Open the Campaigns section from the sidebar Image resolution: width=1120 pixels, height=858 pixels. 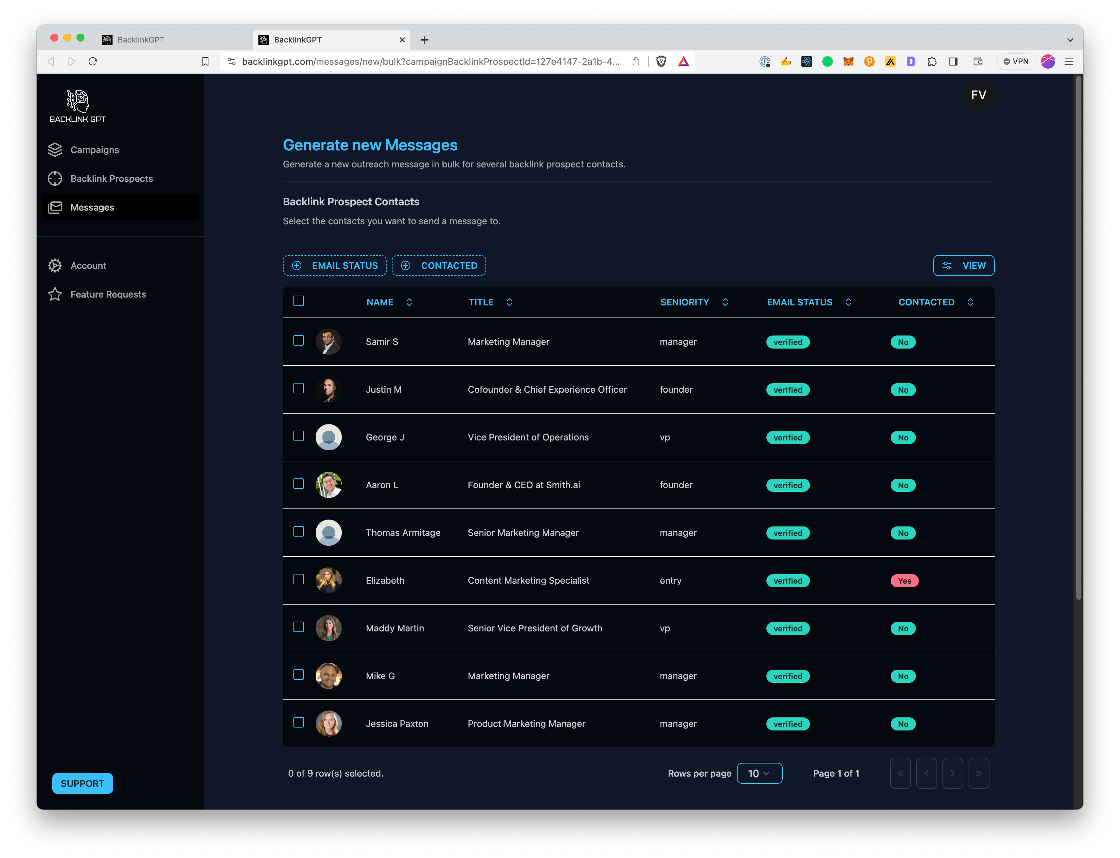[94, 149]
